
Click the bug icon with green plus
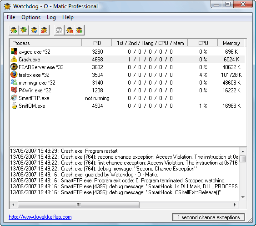pyautogui.click(x=14, y=30)
